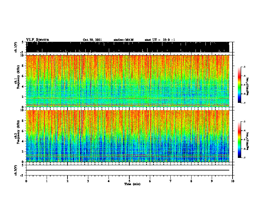Click the "Time (min)" axis title

click(132, 184)
